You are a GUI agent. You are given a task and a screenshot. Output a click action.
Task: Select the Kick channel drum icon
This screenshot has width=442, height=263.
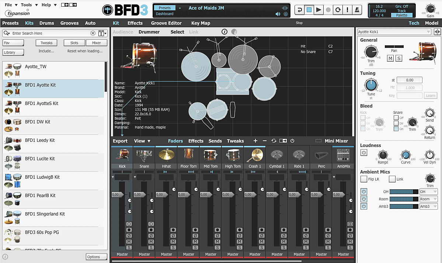pyautogui.click(x=122, y=155)
